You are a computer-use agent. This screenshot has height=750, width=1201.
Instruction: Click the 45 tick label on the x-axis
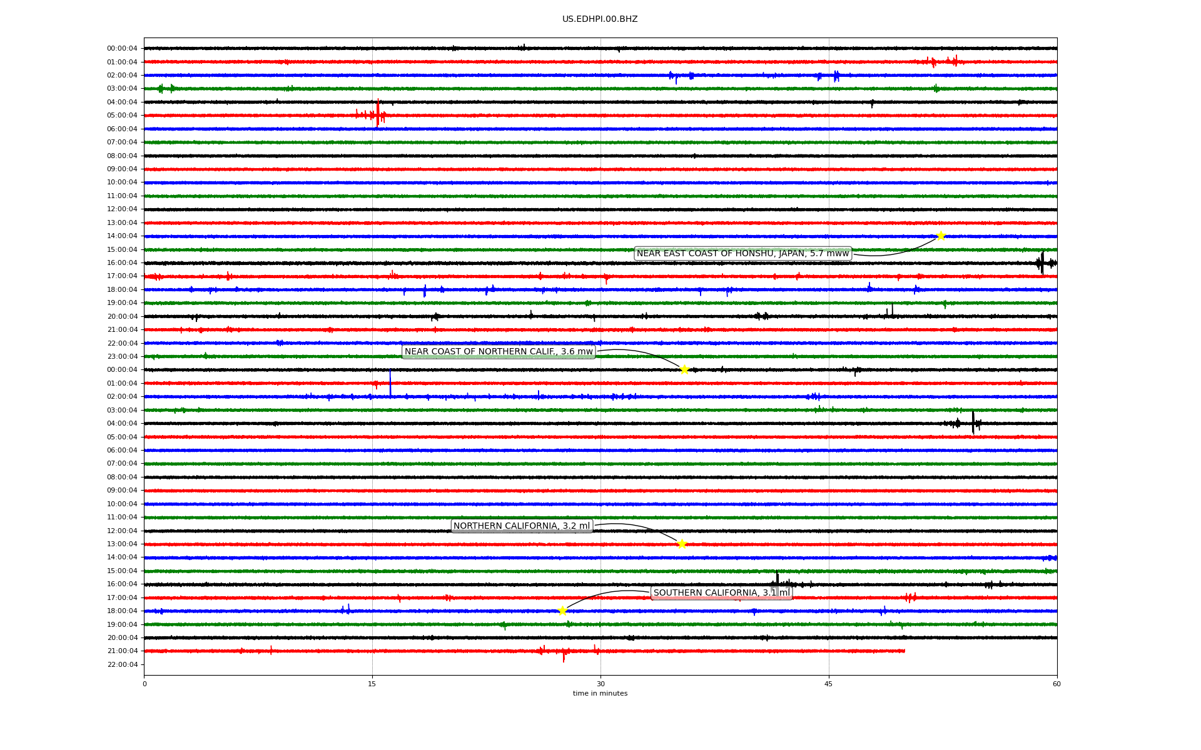point(829,684)
